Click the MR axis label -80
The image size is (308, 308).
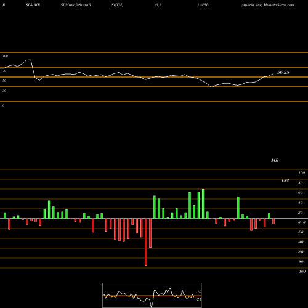[x=301, y=262]
